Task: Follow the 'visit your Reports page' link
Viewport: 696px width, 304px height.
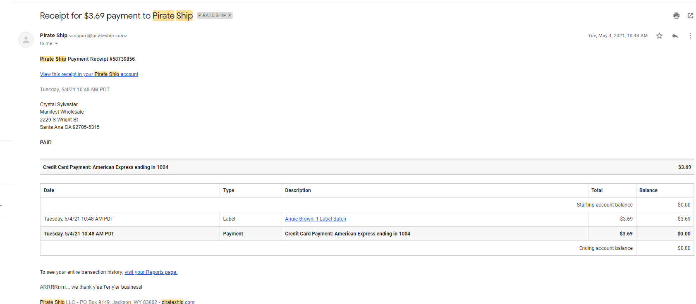Action: click(151, 272)
